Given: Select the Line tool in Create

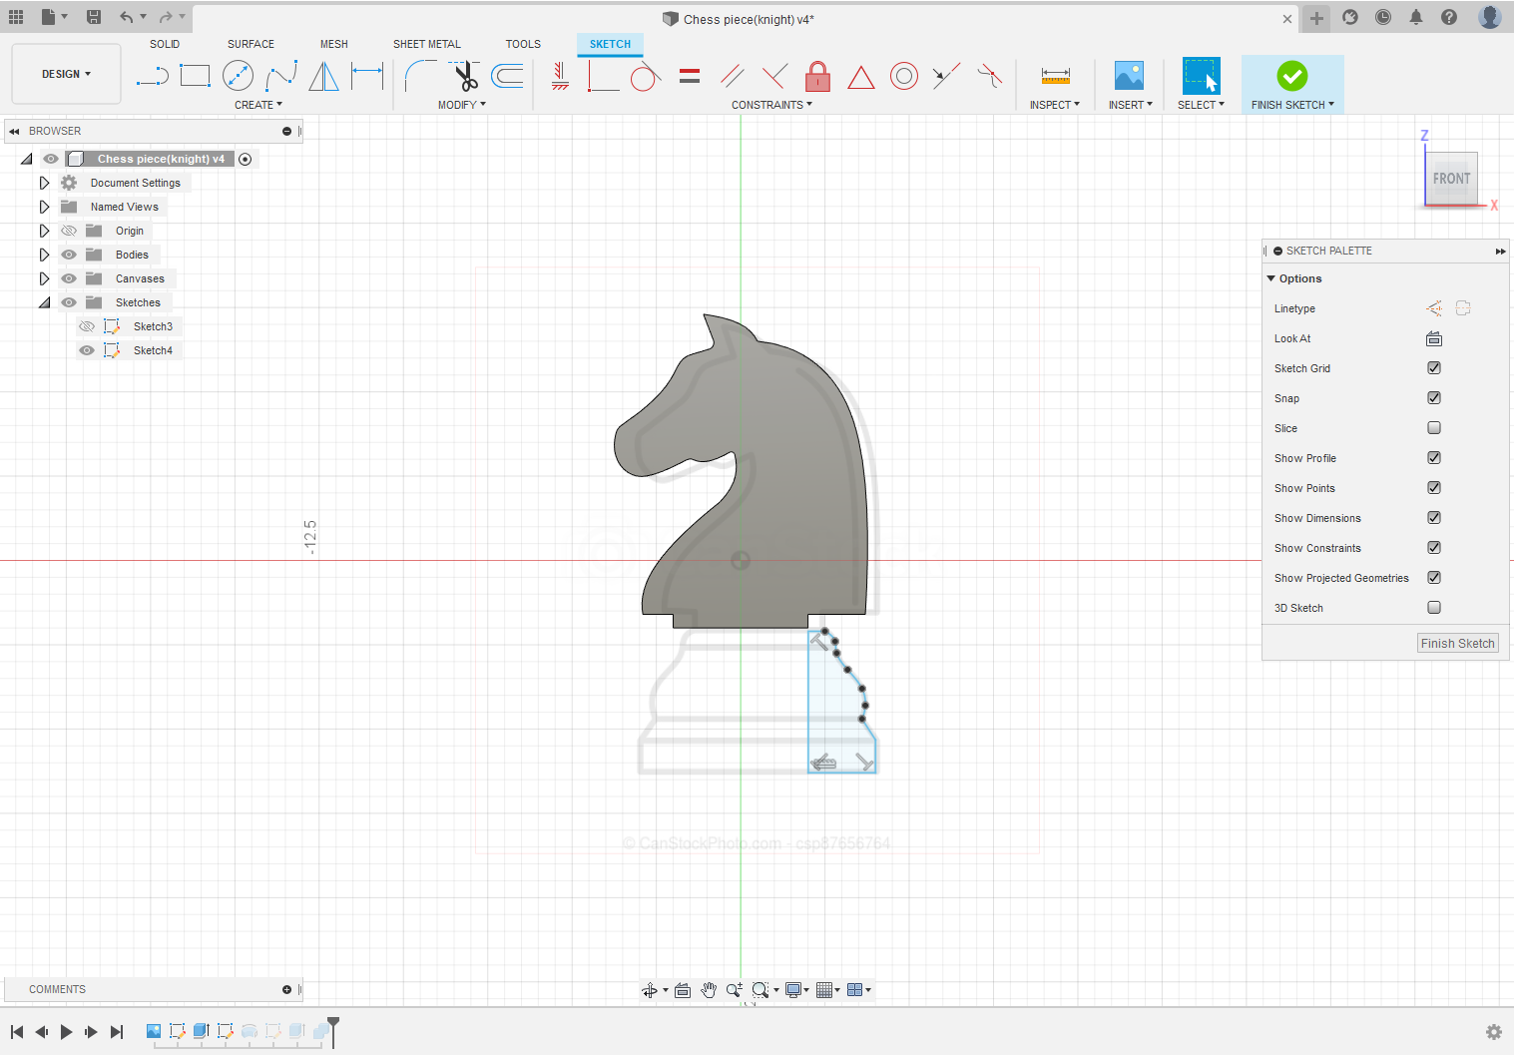Looking at the screenshot, I should pos(152,76).
